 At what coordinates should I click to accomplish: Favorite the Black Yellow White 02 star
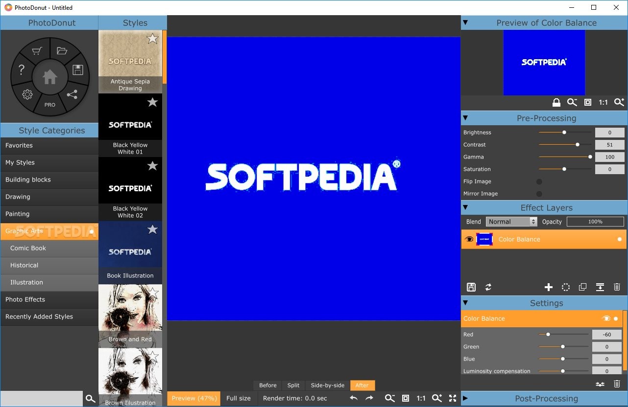coord(153,165)
